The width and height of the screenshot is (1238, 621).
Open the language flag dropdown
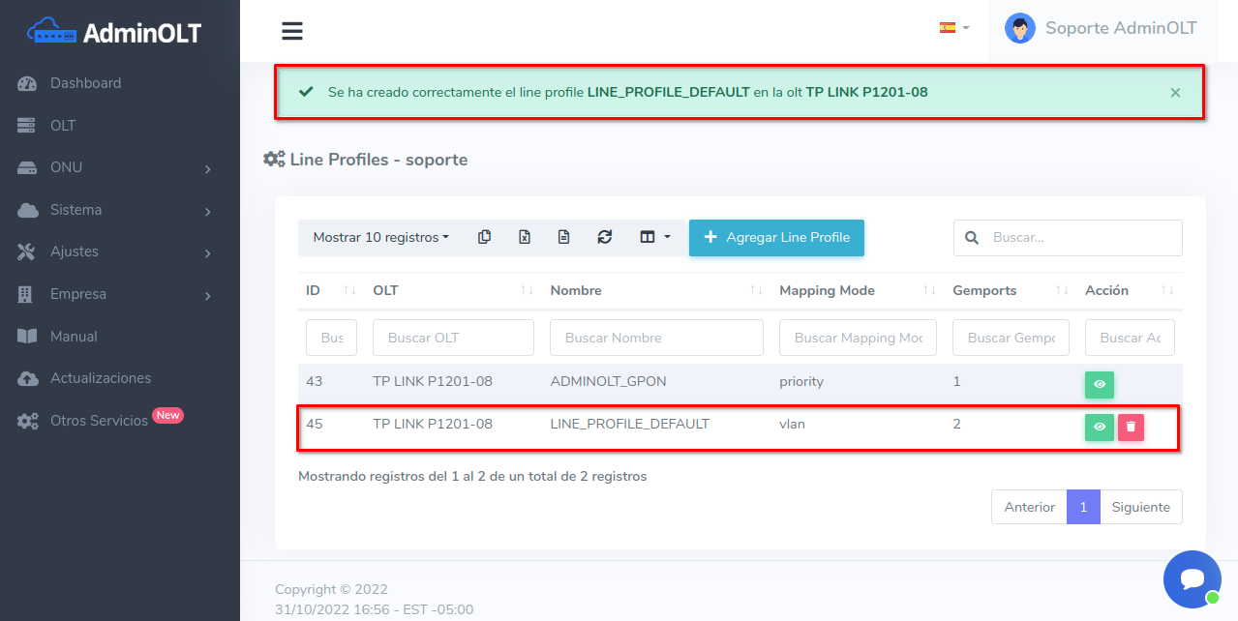953,28
